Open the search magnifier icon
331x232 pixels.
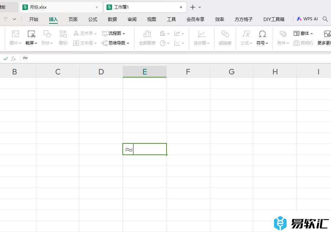click(325, 19)
